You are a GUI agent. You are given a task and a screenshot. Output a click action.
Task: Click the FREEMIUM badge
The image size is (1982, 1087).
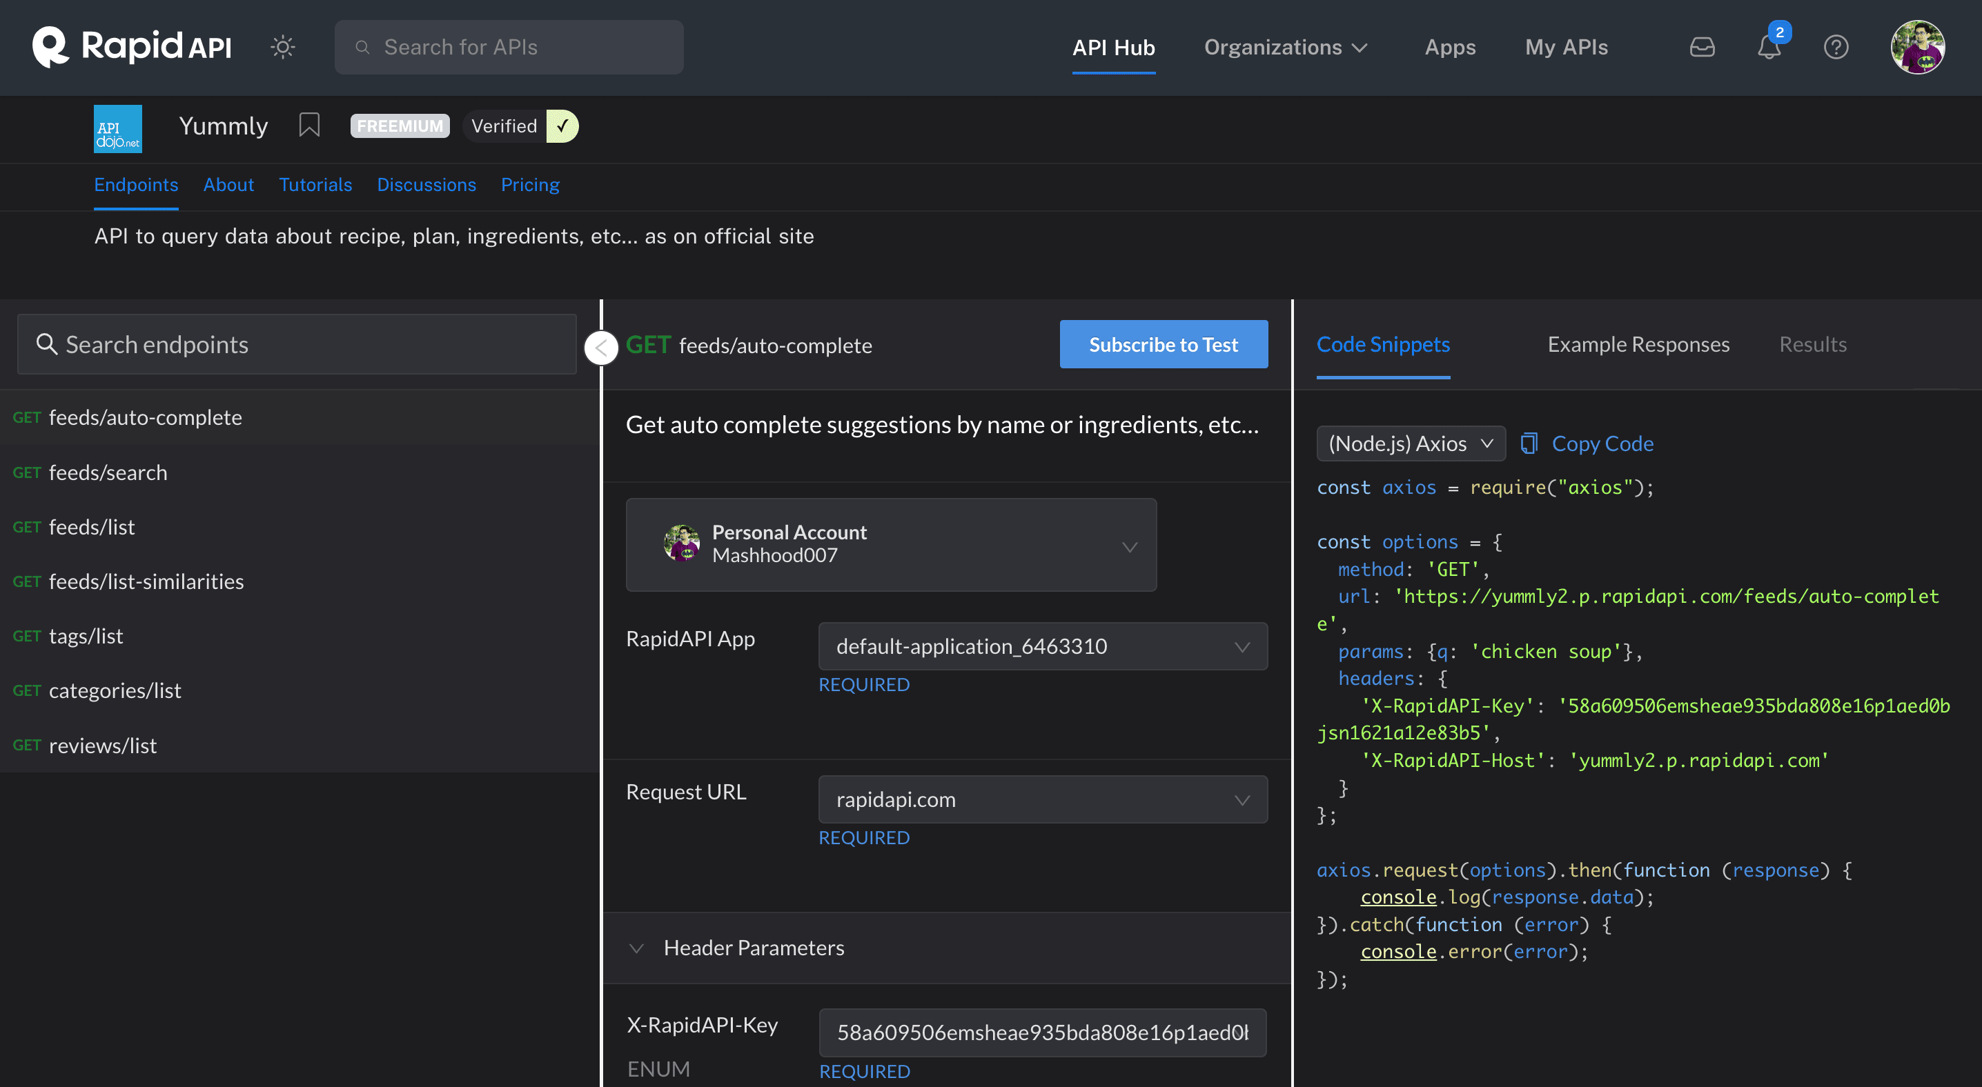click(400, 126)
